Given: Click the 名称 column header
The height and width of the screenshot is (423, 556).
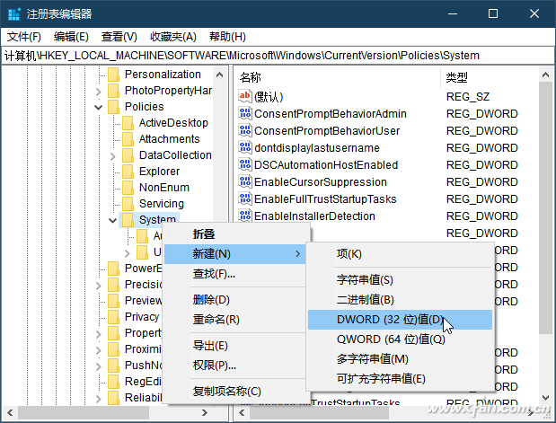Looking at the screenshot, I should (338, 77).
